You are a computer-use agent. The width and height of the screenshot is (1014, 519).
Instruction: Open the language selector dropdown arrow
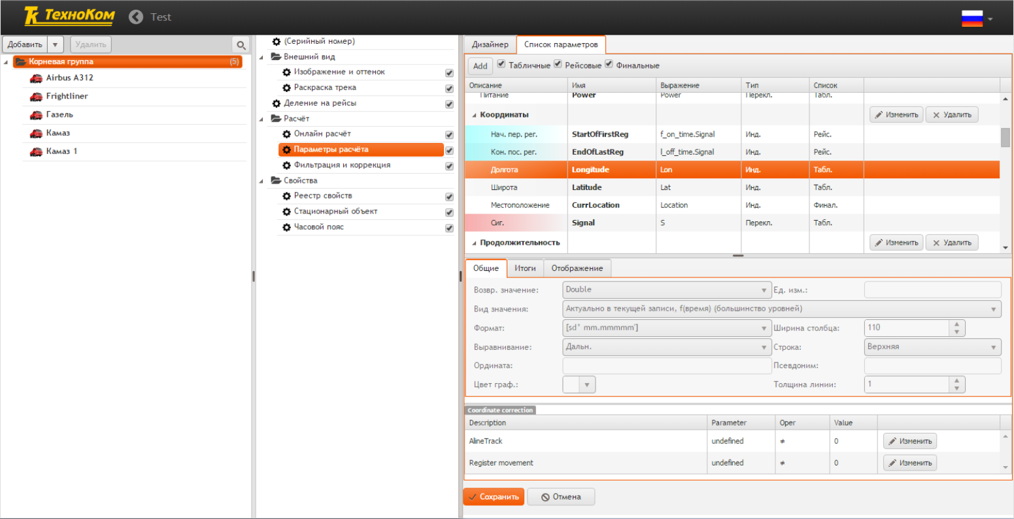990,19
